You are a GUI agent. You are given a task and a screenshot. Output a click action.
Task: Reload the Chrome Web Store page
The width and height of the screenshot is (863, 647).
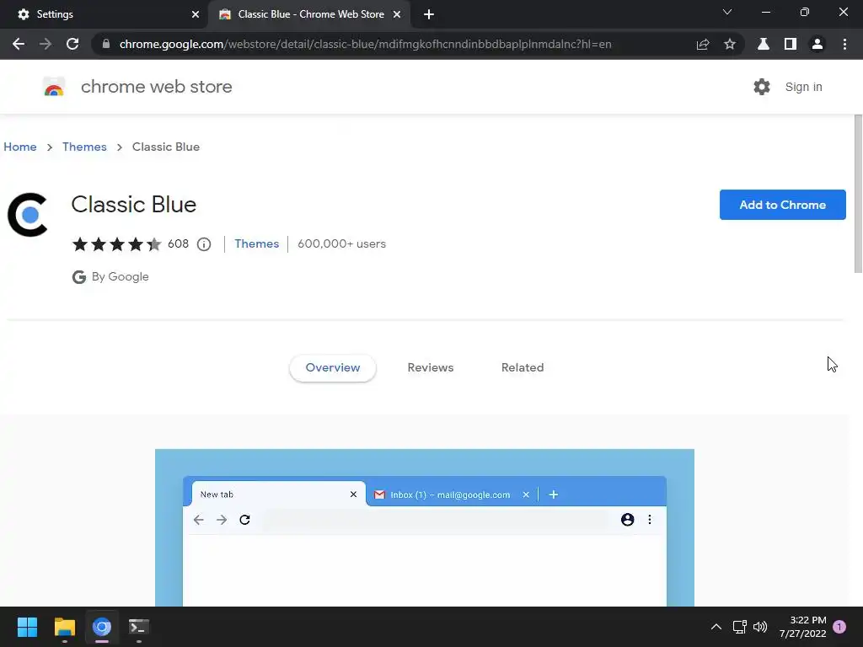(x=72, y=44)
